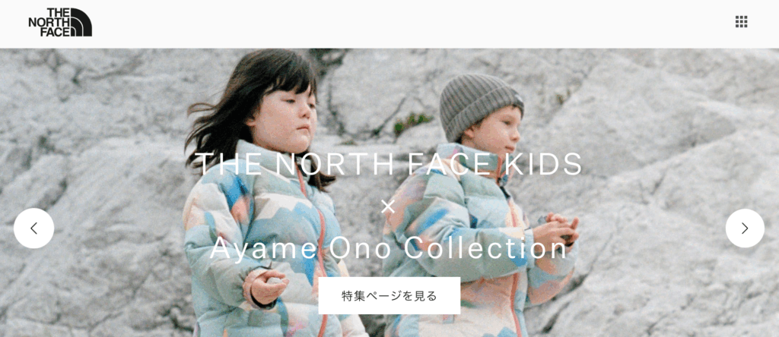Click The North Face logo
Viewport: 779px width, 337px height.
(60, 22)
